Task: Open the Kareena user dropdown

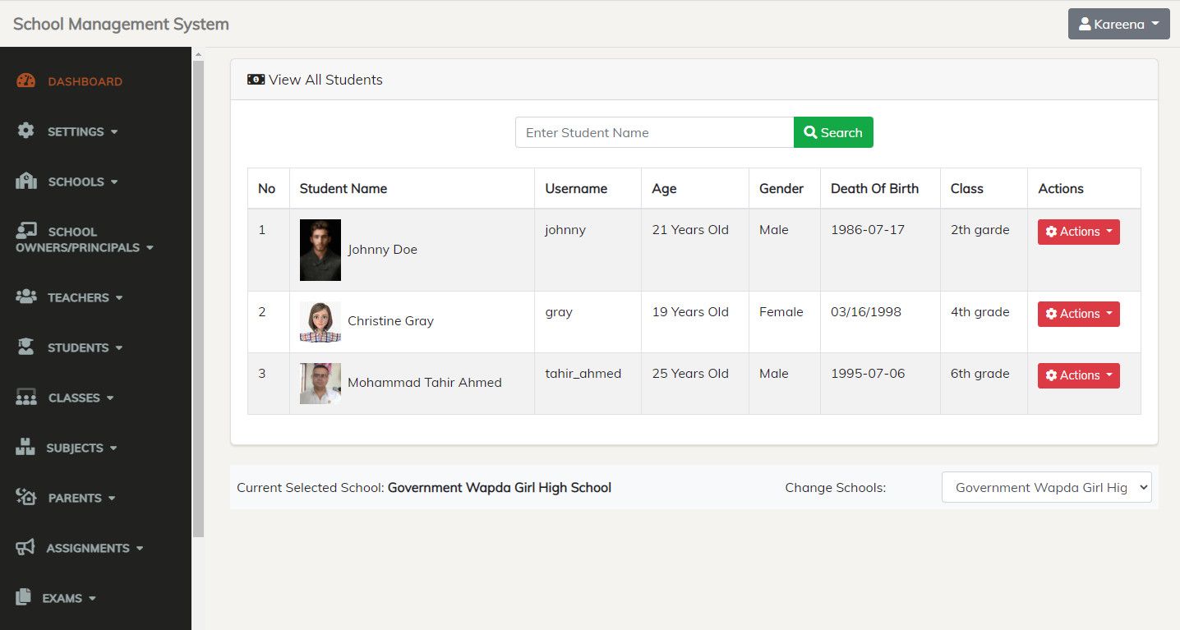Action: click(x=1118, y=24)
